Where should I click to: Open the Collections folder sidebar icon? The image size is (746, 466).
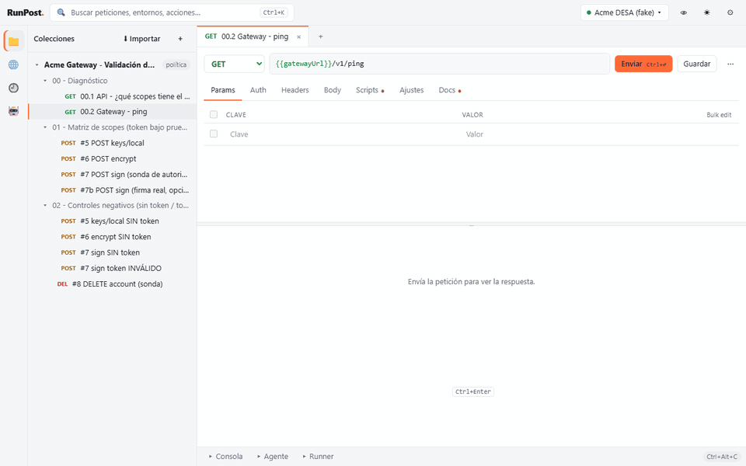14,41
